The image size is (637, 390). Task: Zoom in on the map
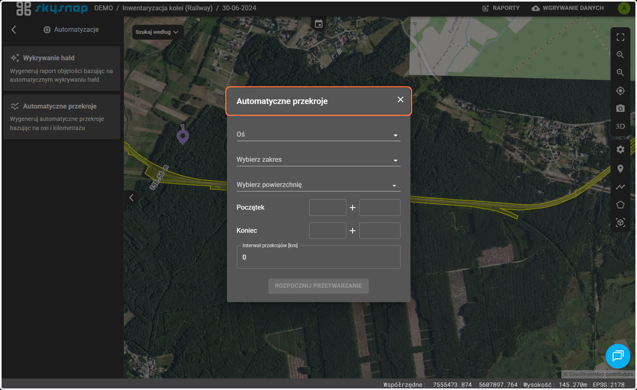[x=620, y=55]
